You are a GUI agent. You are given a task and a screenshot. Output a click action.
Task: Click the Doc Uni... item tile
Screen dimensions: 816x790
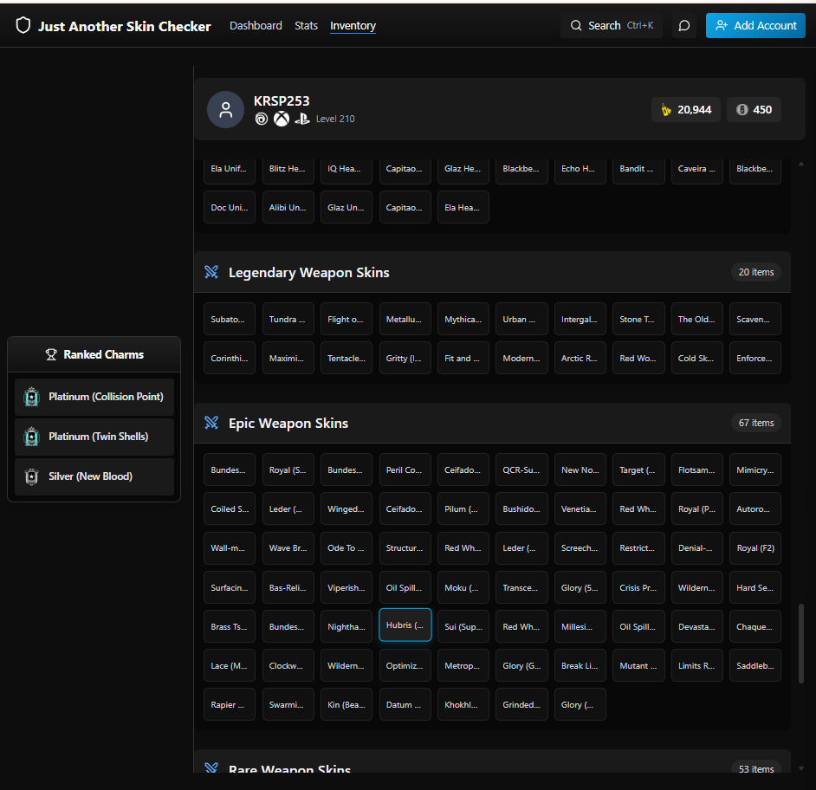click(x=229, y=207)
